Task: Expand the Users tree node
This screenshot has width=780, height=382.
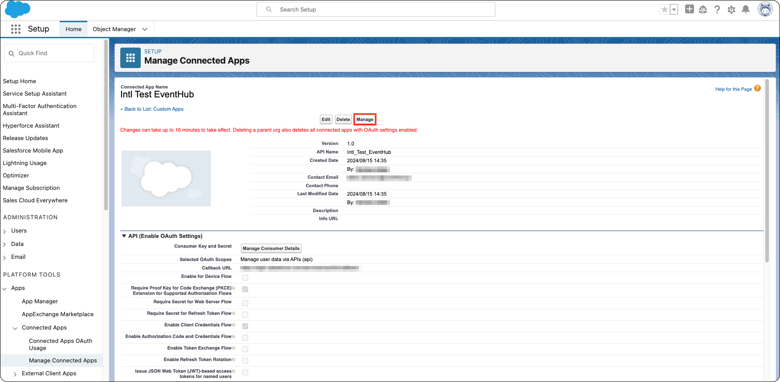Action: coord(4,231)
